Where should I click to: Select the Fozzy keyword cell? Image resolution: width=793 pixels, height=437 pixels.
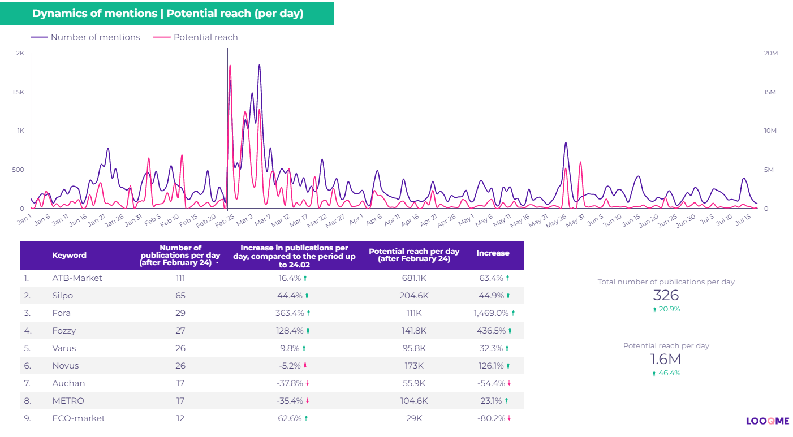63,331
